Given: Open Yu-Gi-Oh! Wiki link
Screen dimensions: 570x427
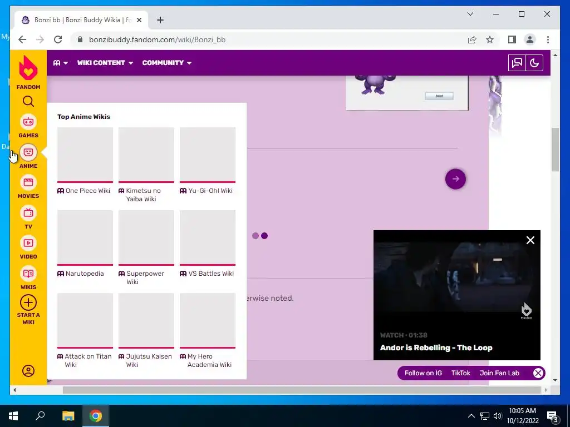Looking at the screenshot, I should click(210, 191).
